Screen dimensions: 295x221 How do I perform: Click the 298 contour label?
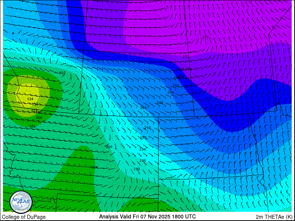pos(137,169)
